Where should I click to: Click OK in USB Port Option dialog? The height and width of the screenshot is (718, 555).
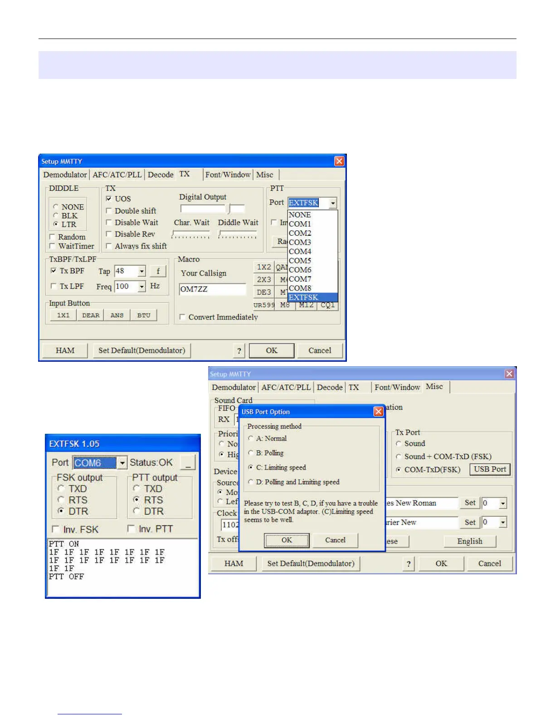point(287,540)
